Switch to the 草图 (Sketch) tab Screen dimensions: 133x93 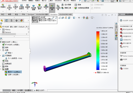point(9,15)
